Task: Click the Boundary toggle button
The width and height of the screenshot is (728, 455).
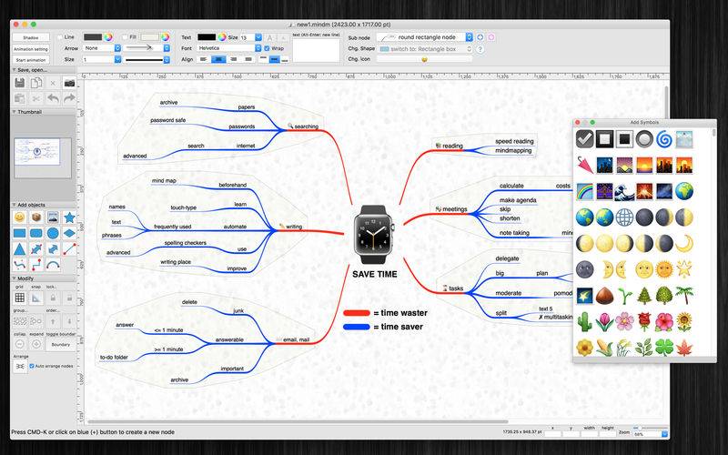Action: coord(60,345)
